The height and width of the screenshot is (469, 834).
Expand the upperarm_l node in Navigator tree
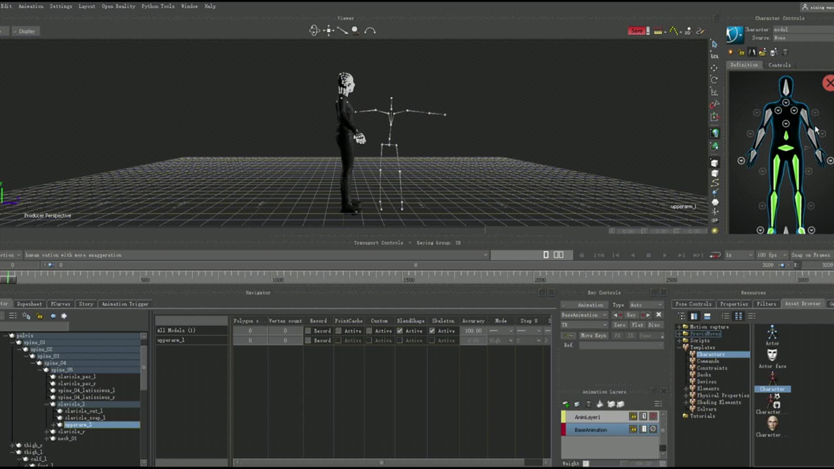tap(53, 425)
